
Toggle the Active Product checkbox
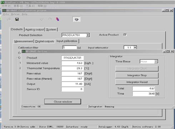pyautogui.click(x=125, y=35)
